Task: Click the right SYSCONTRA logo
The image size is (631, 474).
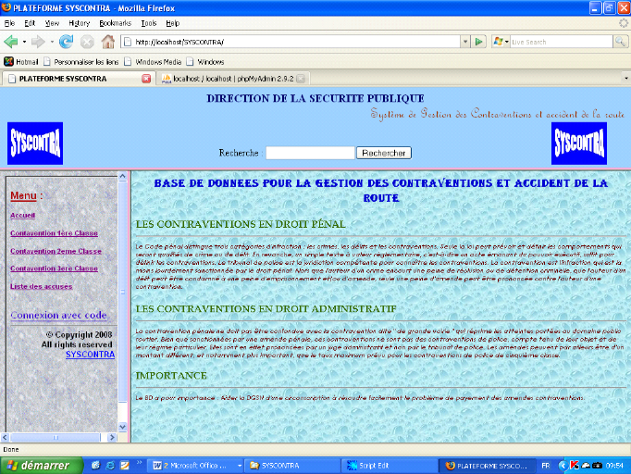Action: [578, 143]
